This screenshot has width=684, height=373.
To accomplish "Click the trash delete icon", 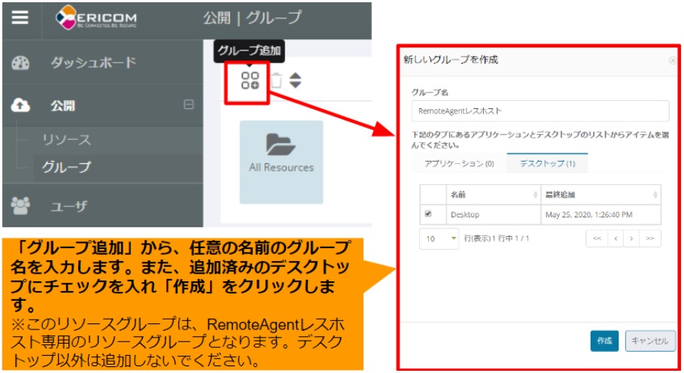I will pyautogui.click(x=276, y=80).
